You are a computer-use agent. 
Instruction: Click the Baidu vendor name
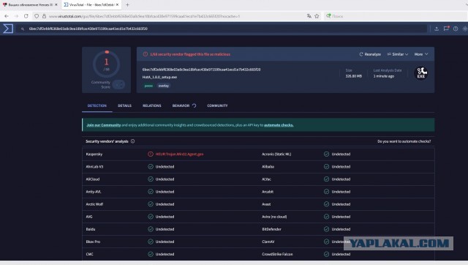pyautogui.click(x=91, y=229)
